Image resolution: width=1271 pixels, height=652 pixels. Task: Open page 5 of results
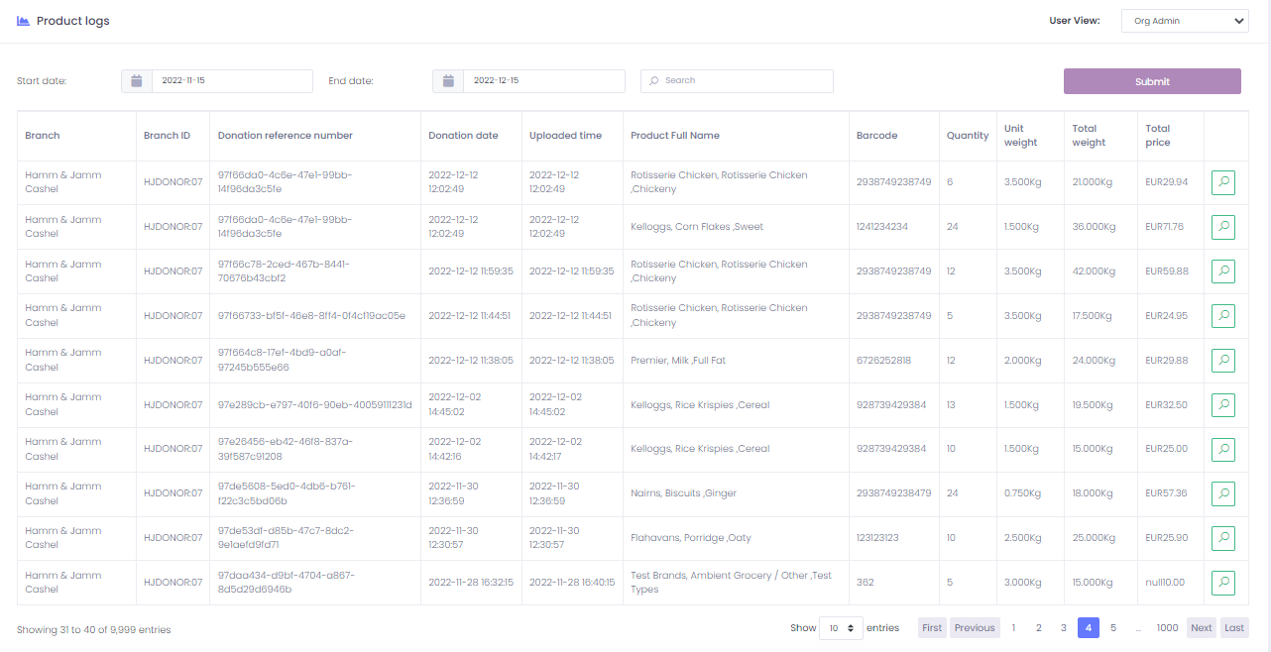[x=1113, y=628]
